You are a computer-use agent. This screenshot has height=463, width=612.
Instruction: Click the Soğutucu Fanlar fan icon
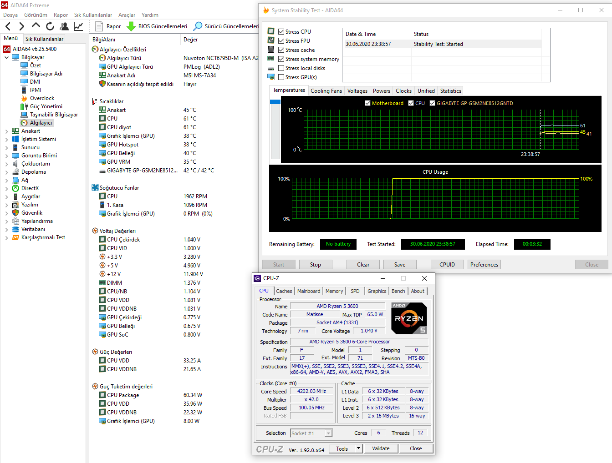[x=95, y=187]
